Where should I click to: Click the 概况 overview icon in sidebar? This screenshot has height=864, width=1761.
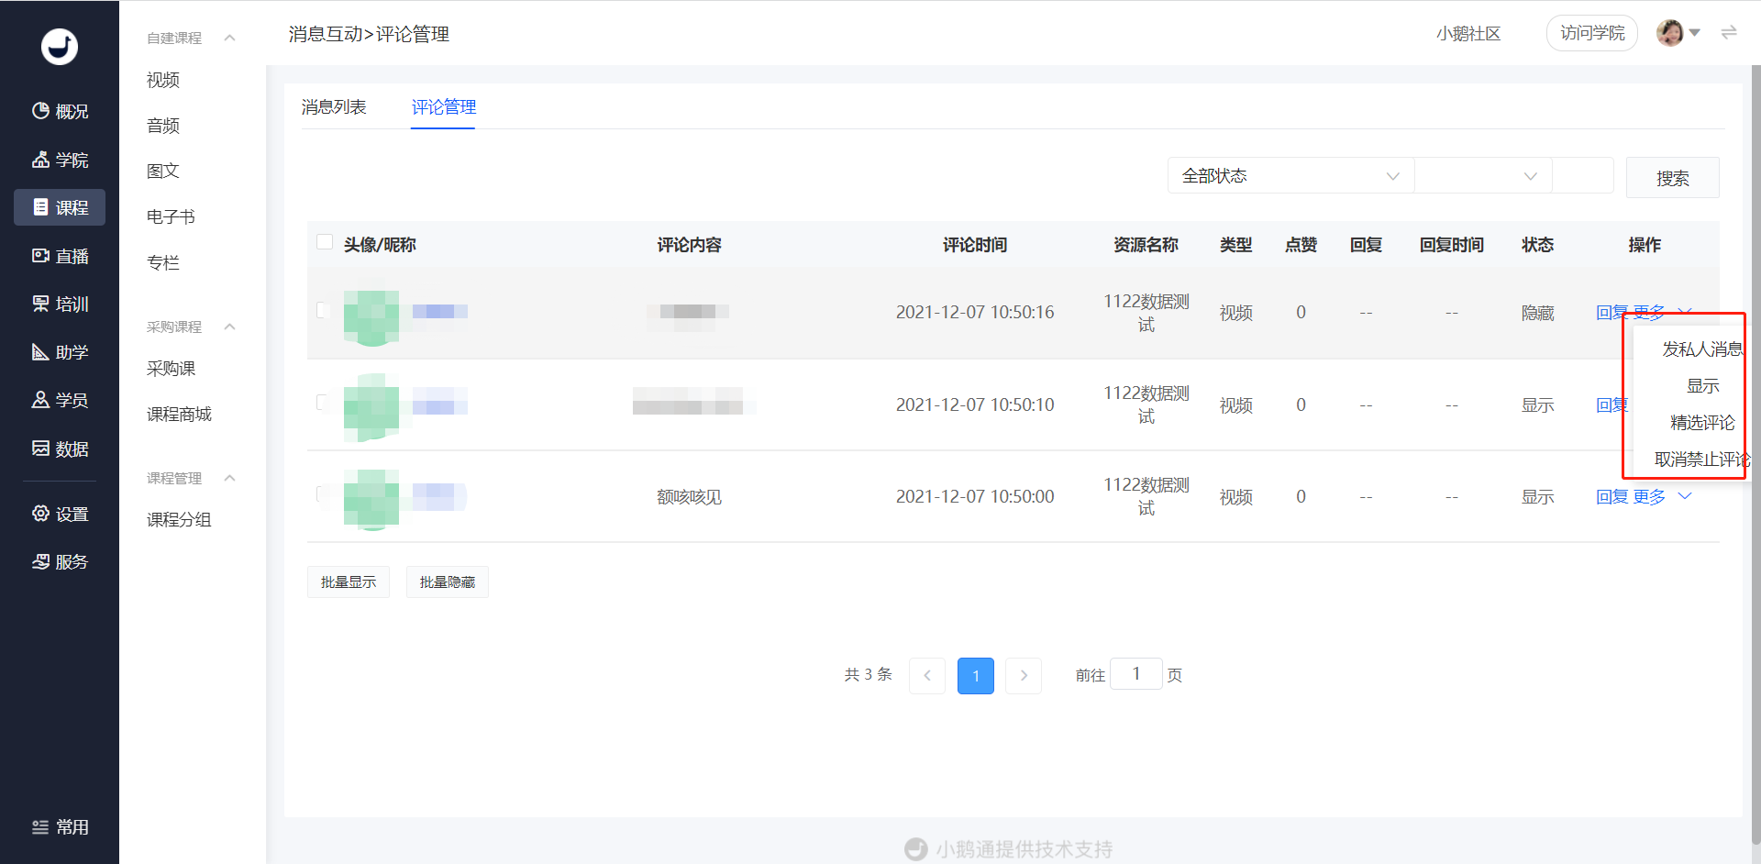point(40,111)
